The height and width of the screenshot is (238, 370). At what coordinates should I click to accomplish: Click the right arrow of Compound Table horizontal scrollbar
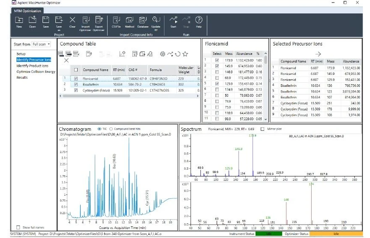point(198,96)
